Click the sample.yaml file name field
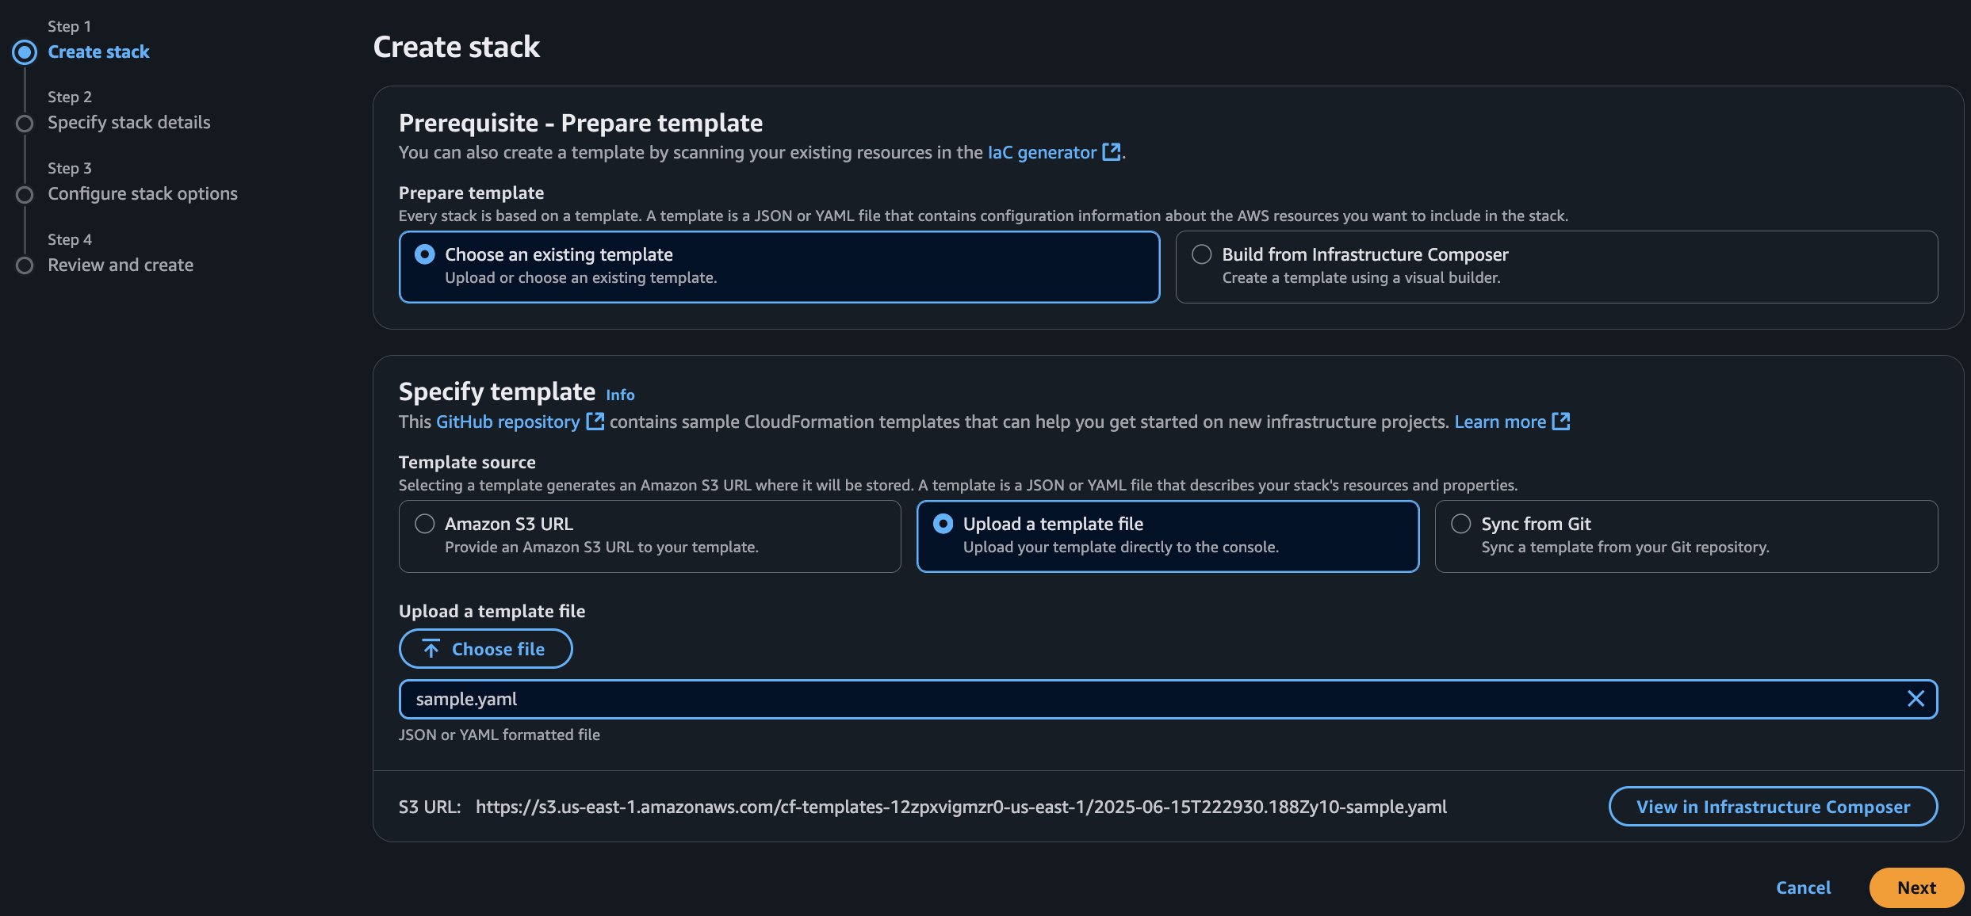This screenshot has width=1971, height=916. point(1110,699)
